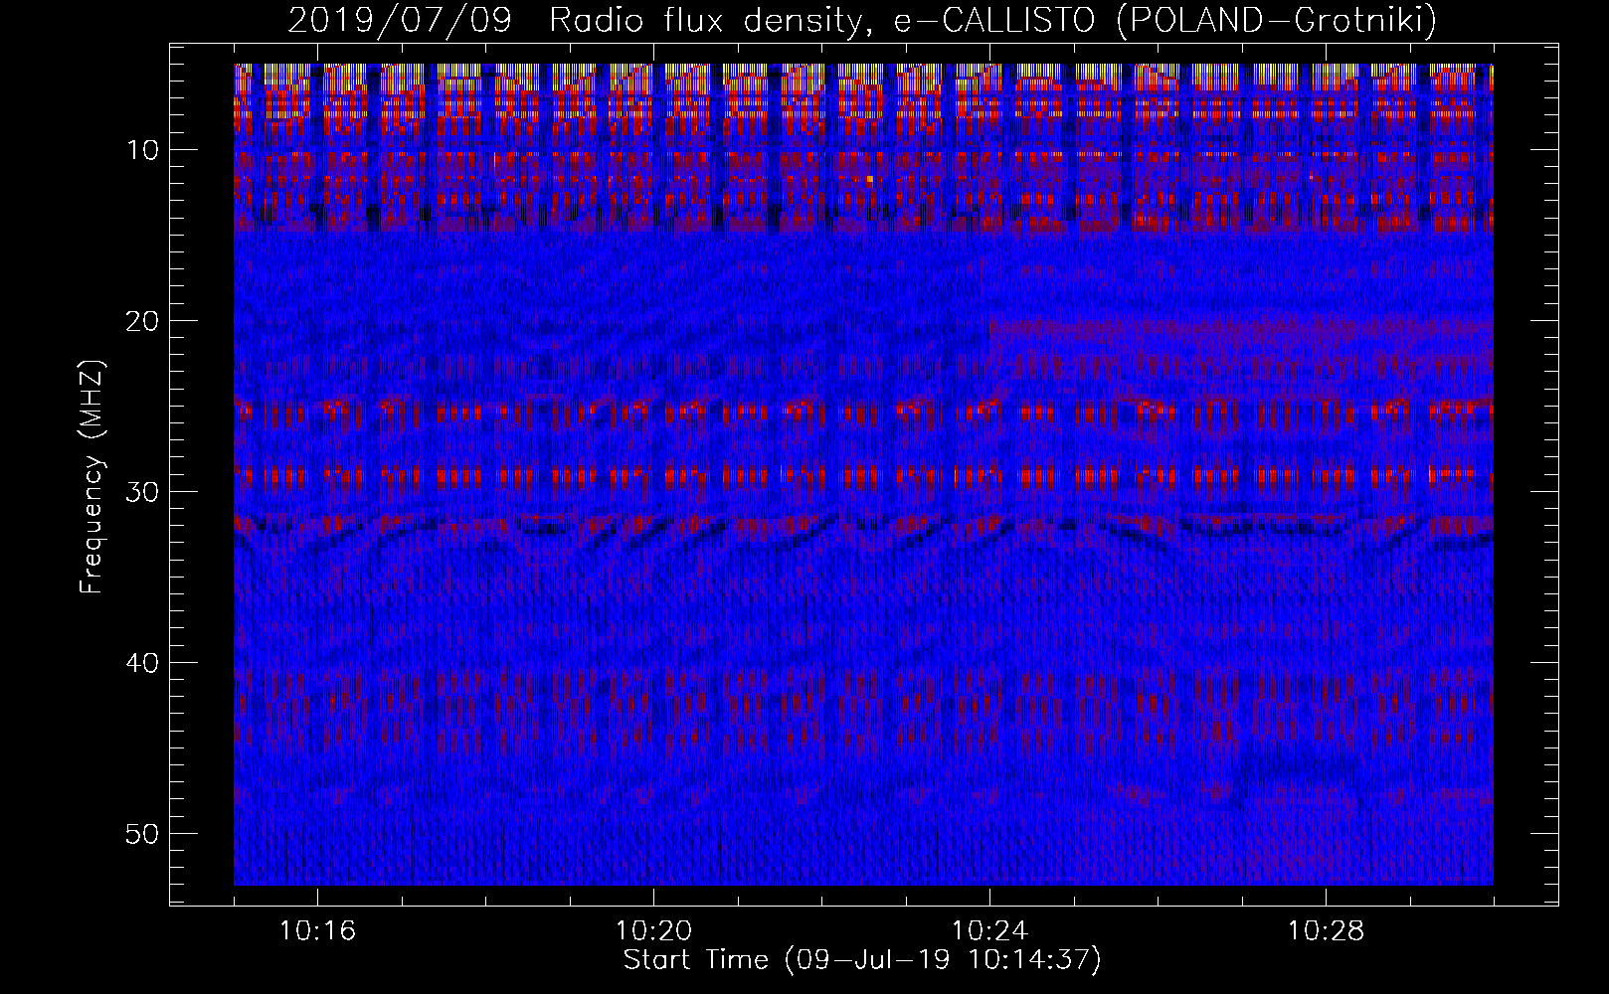Click the frequency tick label 40

pyautogui.click(x=144, y=663)
